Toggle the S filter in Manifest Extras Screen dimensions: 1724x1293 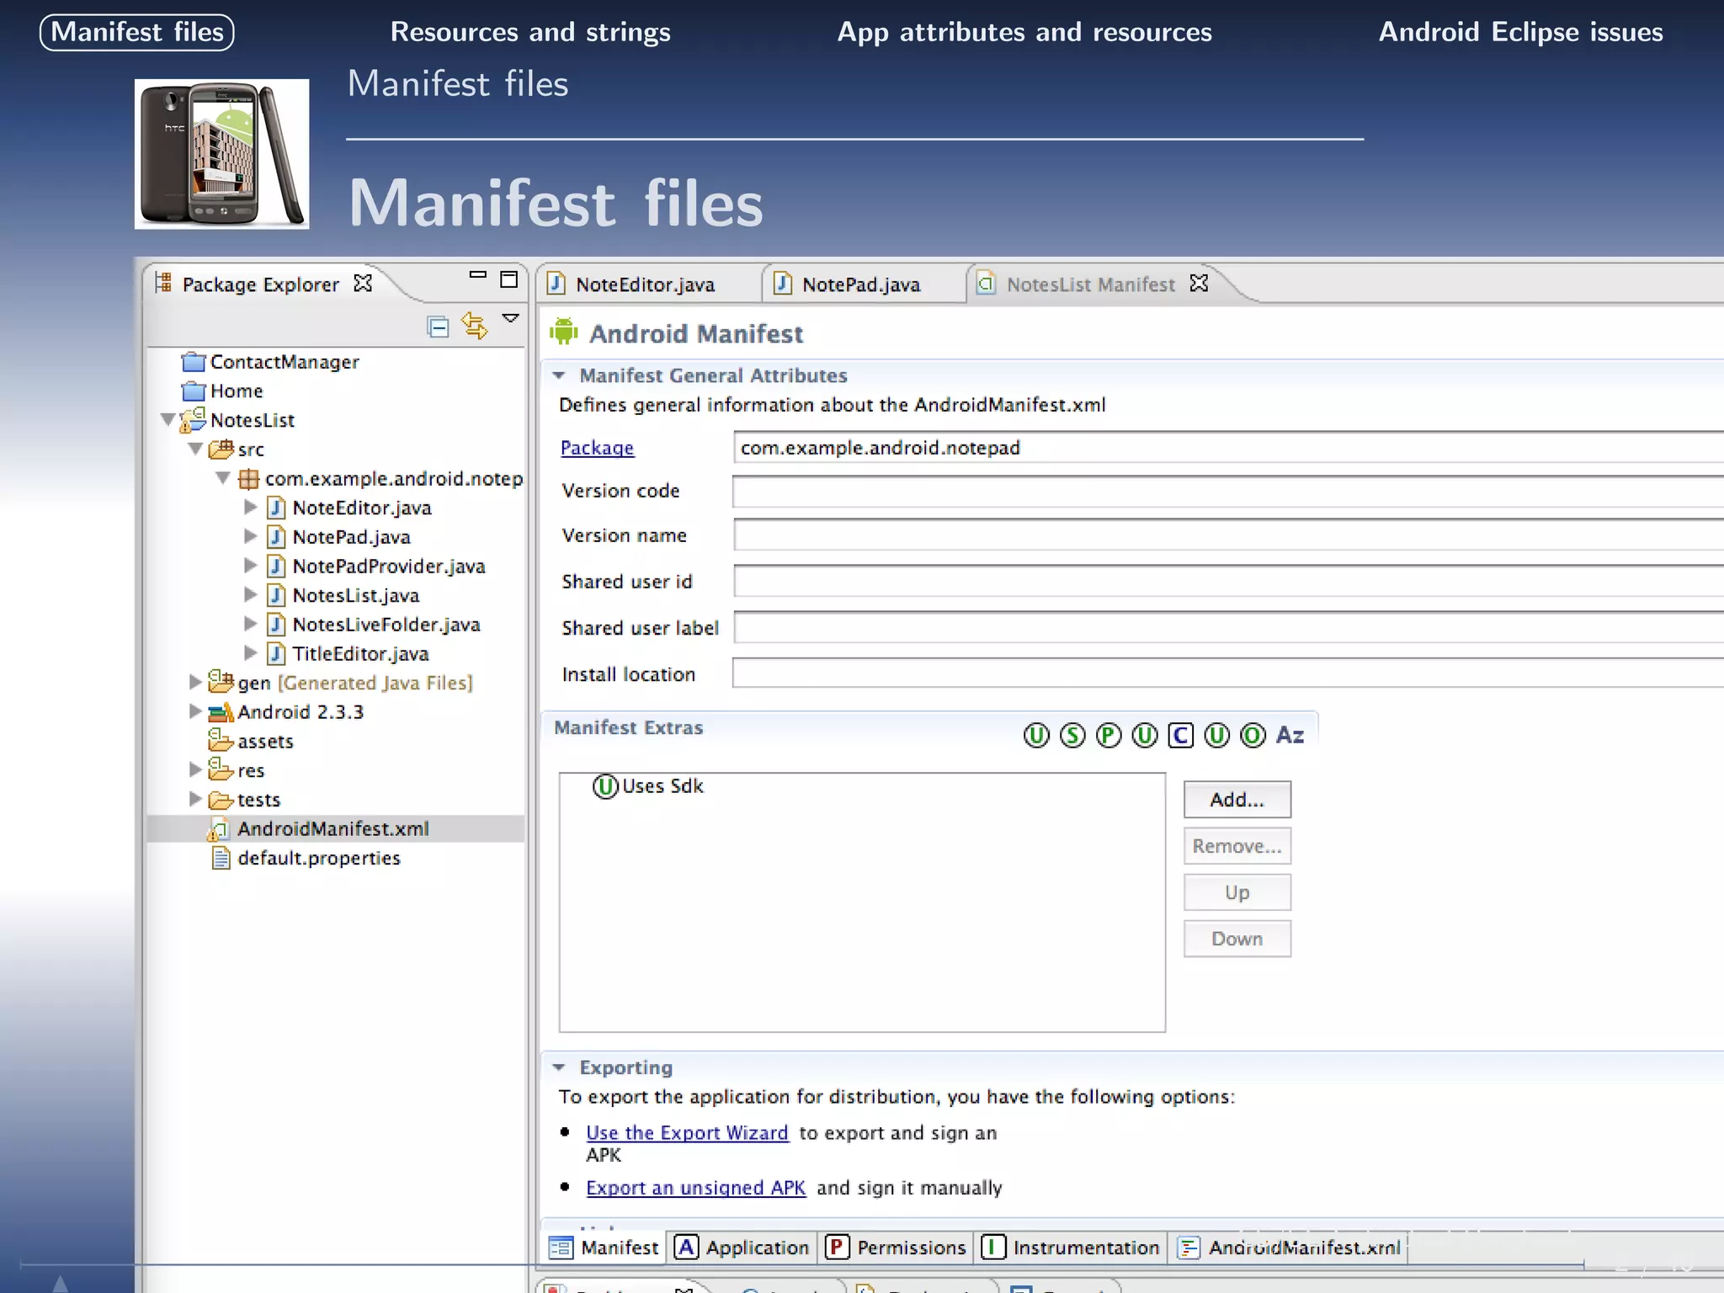[1072, 736]
